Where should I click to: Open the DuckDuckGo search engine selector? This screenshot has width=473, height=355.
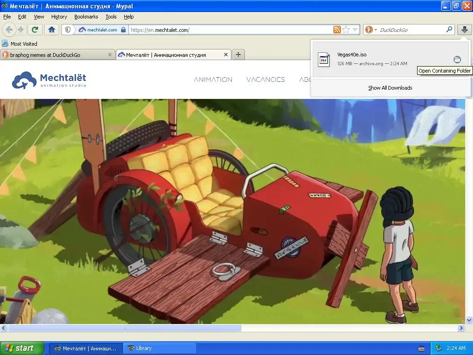pyautogui.click(x=371, y=30)
